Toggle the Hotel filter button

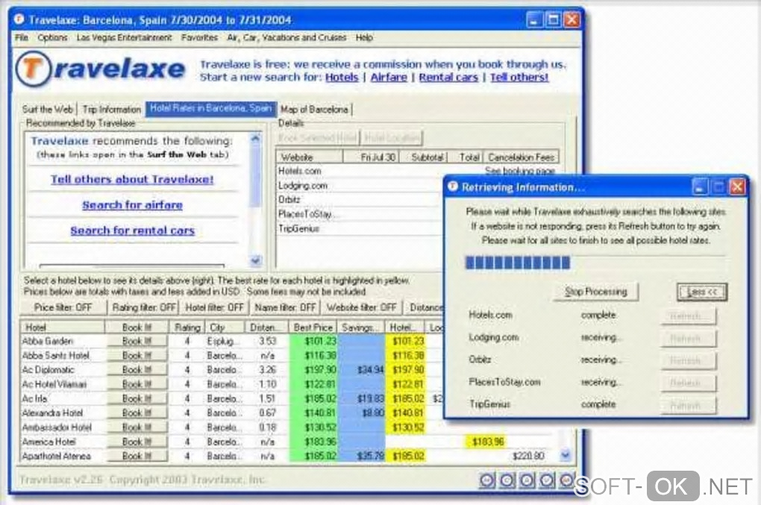tap(215, 307)
